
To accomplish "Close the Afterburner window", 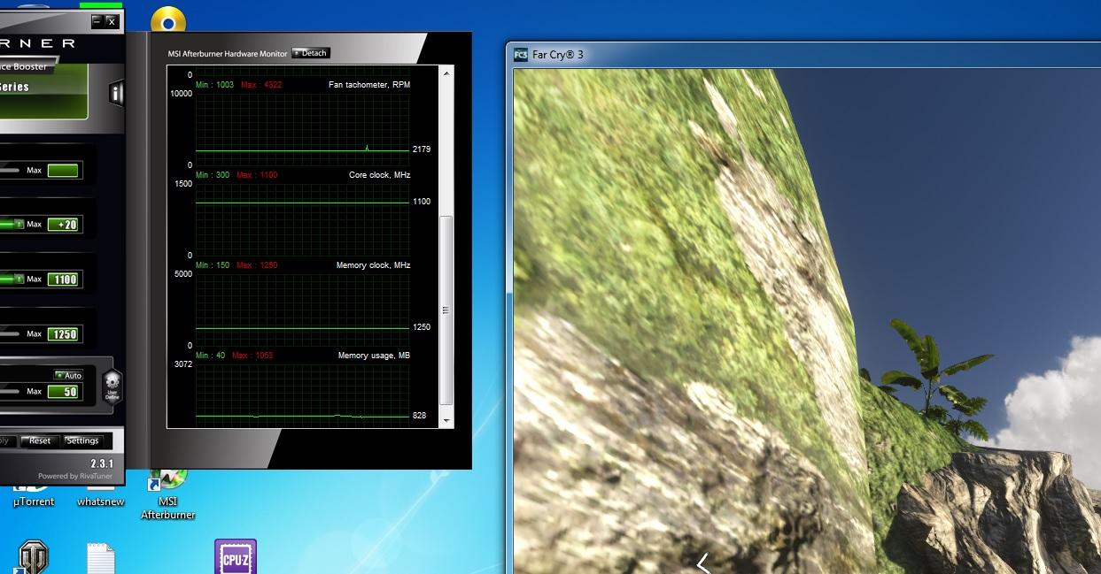I will [111, 20].
